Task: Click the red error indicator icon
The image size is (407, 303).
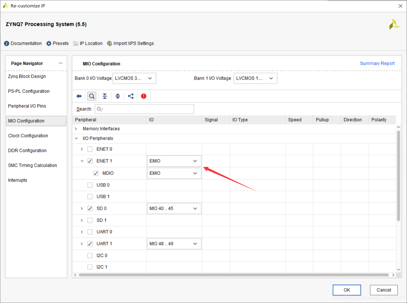Action: coord(144,96)
